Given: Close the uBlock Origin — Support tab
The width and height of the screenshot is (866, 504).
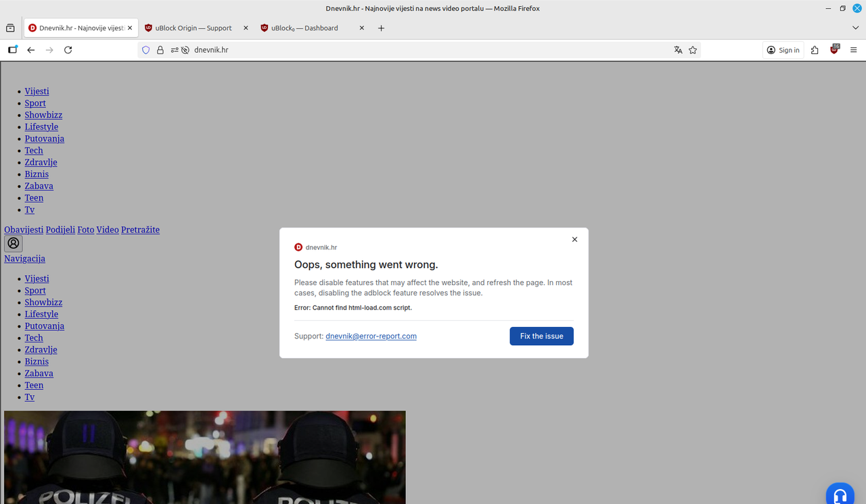Looking at the screenshot, I should pos(246,28).
